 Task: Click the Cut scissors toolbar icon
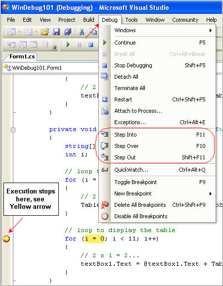[x=82, y=32]
